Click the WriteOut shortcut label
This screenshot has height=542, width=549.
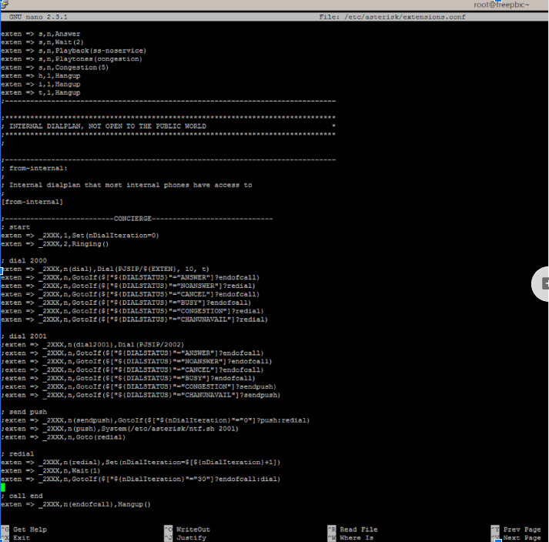[x=193, y=530]
